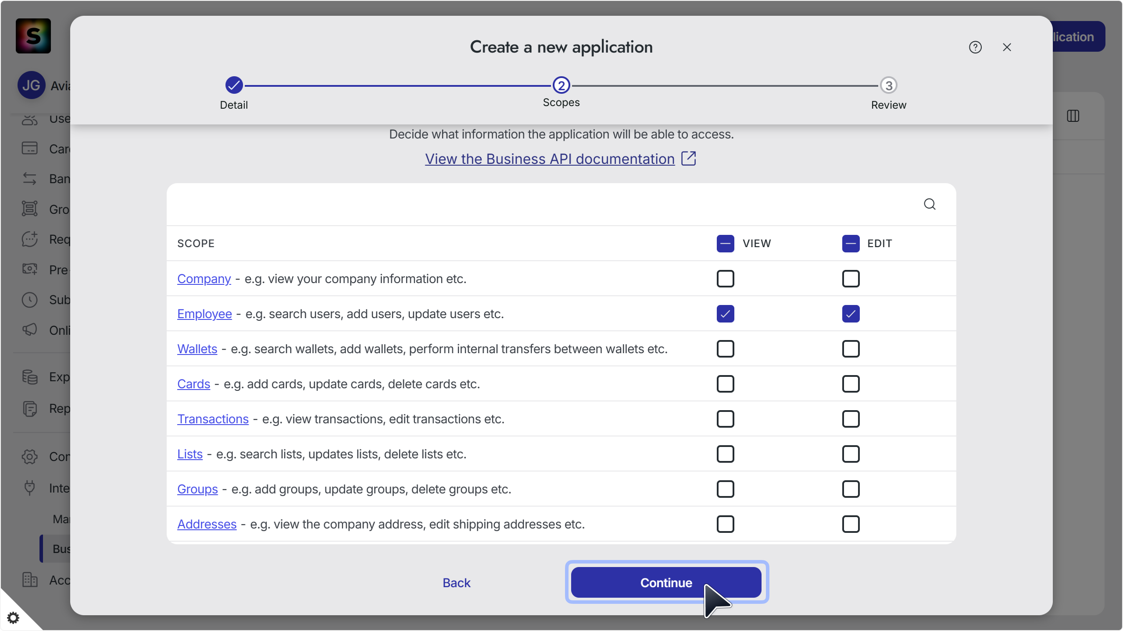
Task: Enable View access for Addresses scope
Action: click(x=725, y=524)
